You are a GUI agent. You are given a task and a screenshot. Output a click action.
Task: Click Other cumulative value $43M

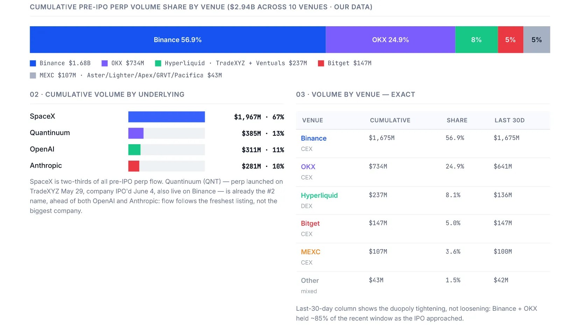(x=376, y=280)
